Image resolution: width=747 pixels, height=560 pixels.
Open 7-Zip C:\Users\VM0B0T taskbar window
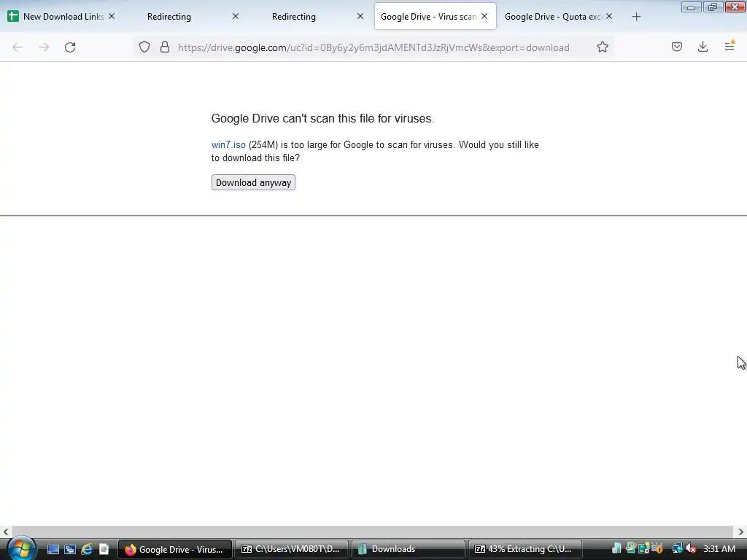pyautogui.click(x=292, y=550)
